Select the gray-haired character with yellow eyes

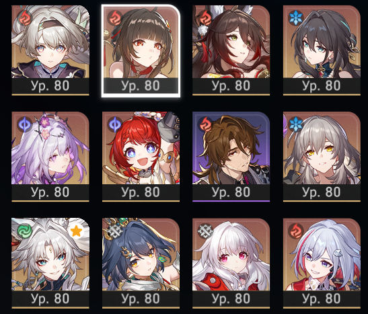click(322, 157)
